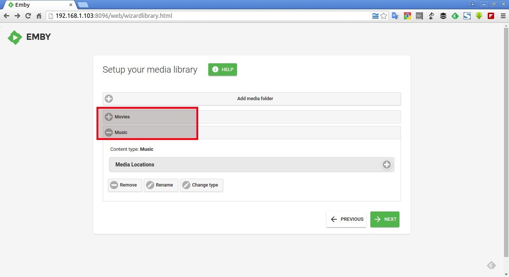
Task: Click the blue wavy lines icon in the address bar
Action: pyautogui.click(x=375, y=16)
